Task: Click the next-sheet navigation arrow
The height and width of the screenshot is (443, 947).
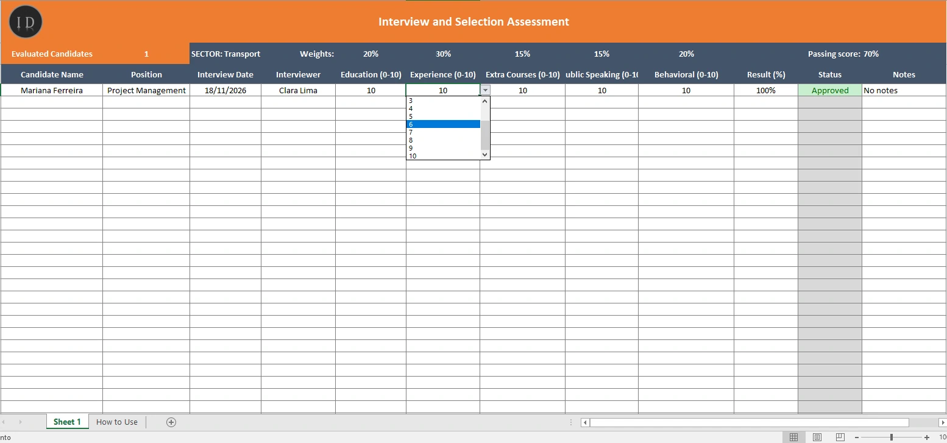Action: [20, 422]
